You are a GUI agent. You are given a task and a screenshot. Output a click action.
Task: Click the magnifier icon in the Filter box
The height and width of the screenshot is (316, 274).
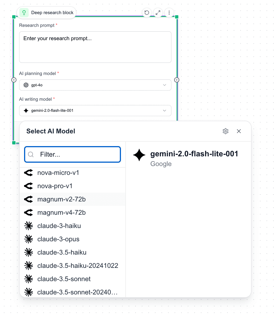[31, 154]
